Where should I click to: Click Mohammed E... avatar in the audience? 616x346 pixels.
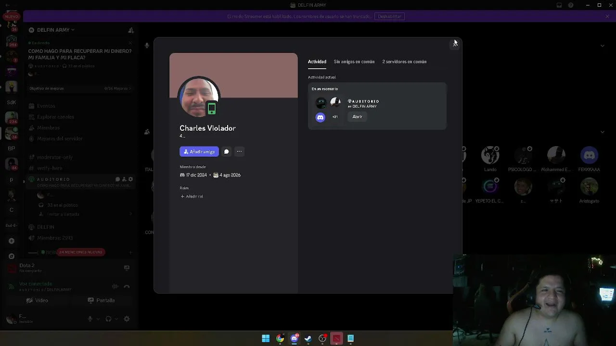point(556,156)
